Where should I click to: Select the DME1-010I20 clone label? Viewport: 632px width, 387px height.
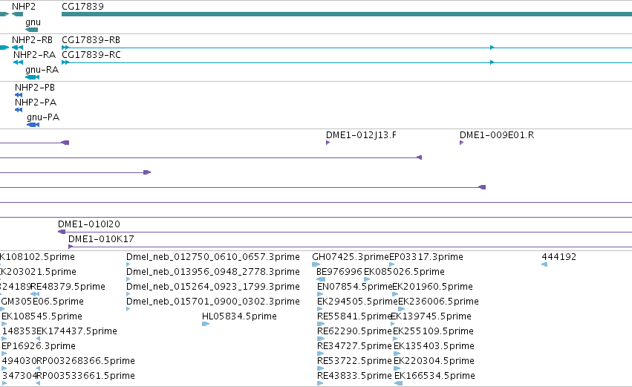(x=89, y=224)
